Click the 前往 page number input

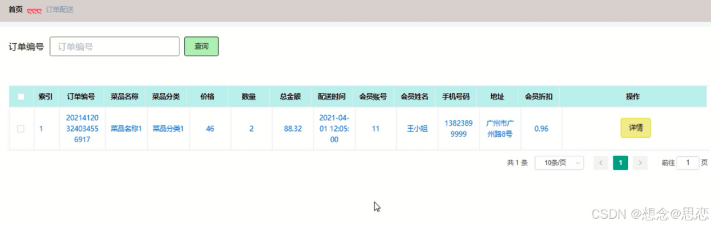(x=688, y=163)
